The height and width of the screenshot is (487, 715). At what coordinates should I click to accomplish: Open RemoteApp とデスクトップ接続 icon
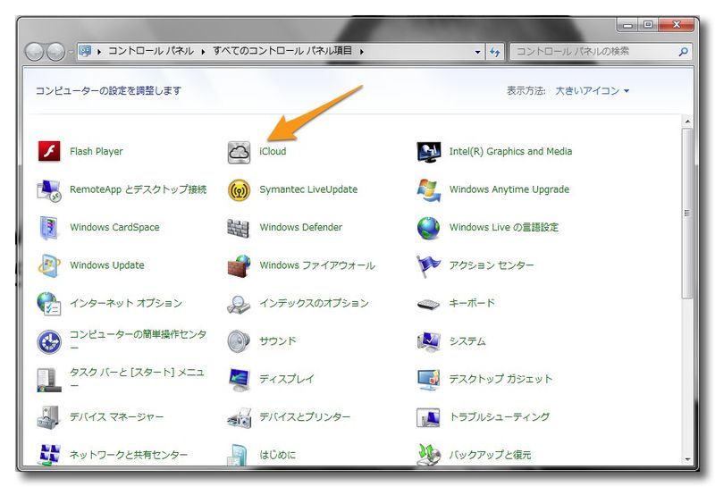[x=49, y=189]
